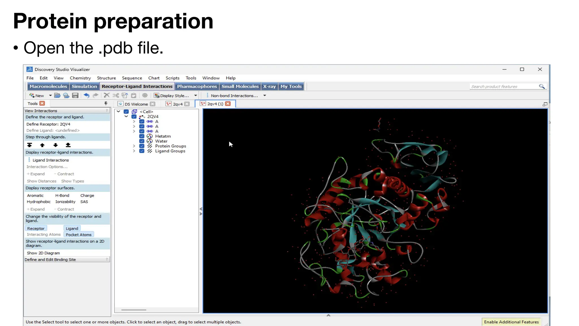The height and width of the screenshot is (326, 579).
Task: Click the Copy toolbar icon
Action: pyautogui.click(x=125, y=95)
